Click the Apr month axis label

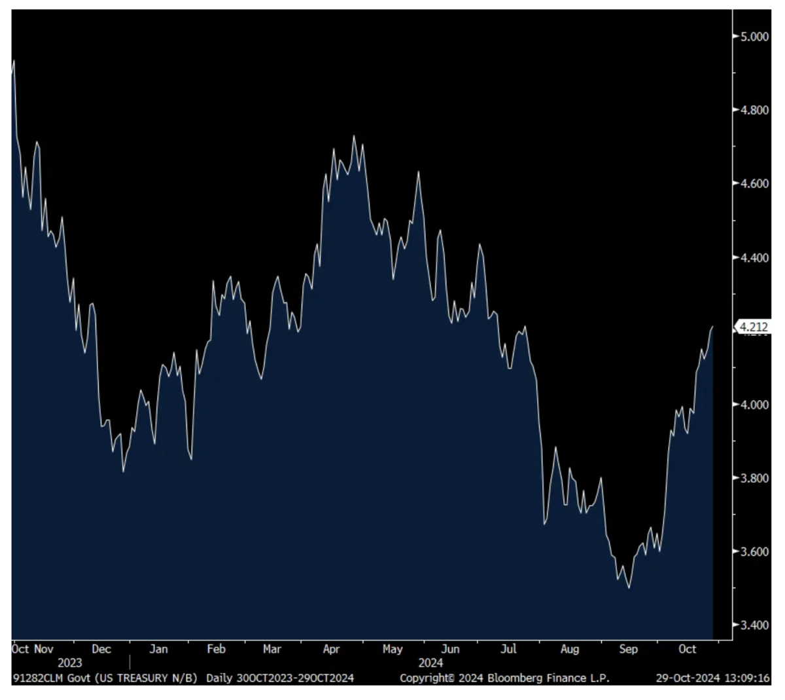332,649
